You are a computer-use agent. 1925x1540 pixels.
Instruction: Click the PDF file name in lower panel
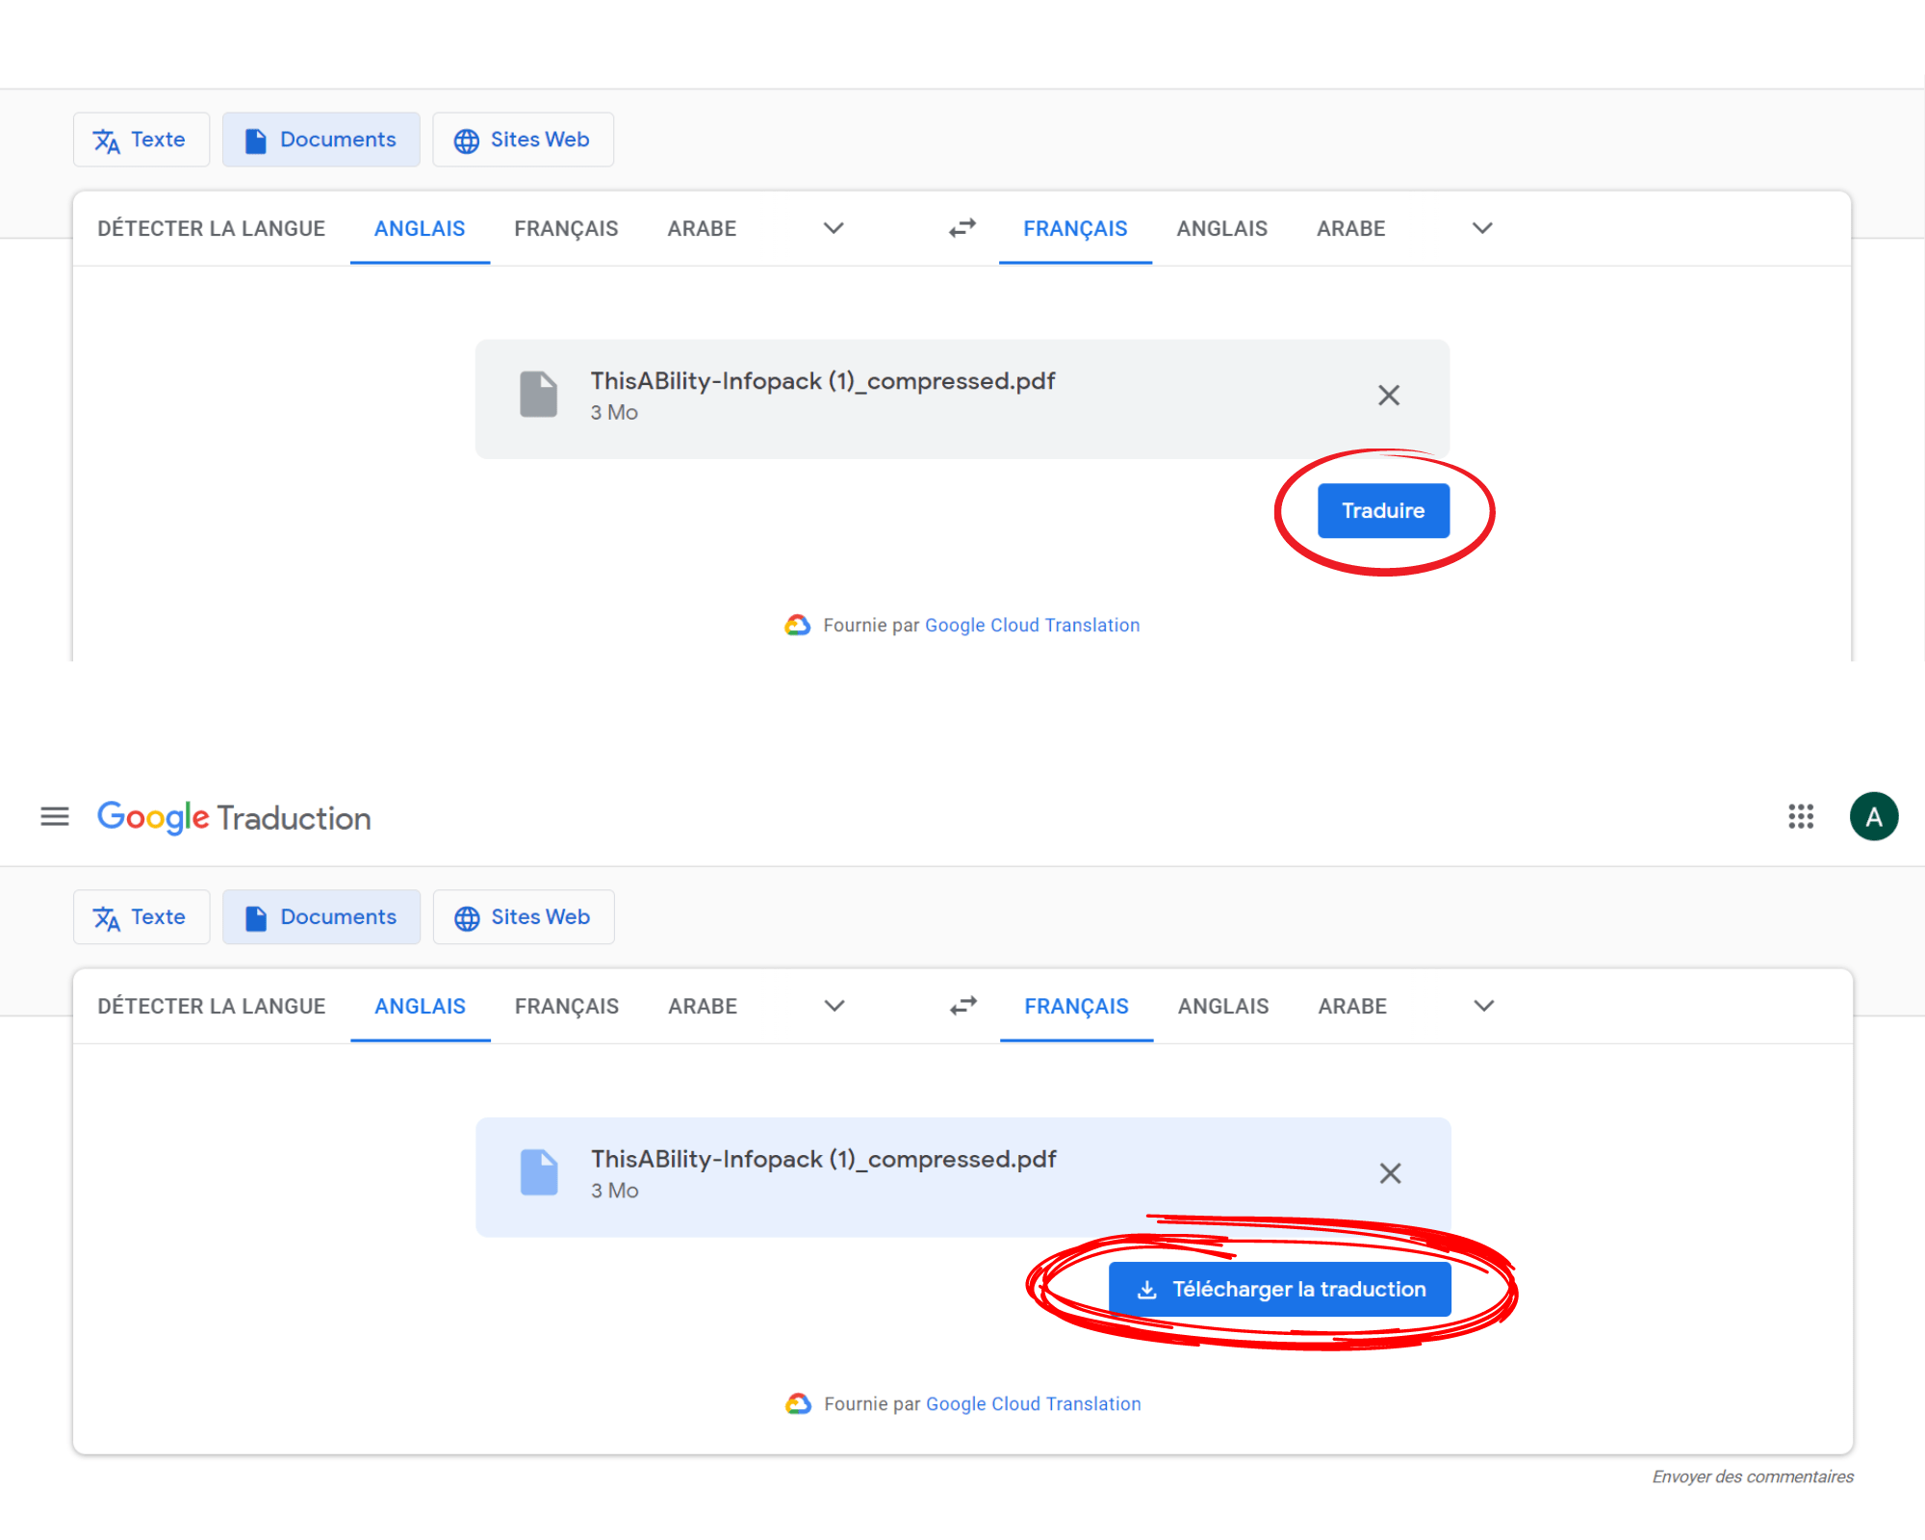824,1159
